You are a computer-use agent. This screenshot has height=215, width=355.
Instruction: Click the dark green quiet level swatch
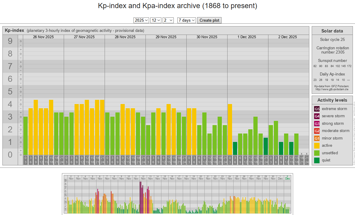[x=317, y=160]
